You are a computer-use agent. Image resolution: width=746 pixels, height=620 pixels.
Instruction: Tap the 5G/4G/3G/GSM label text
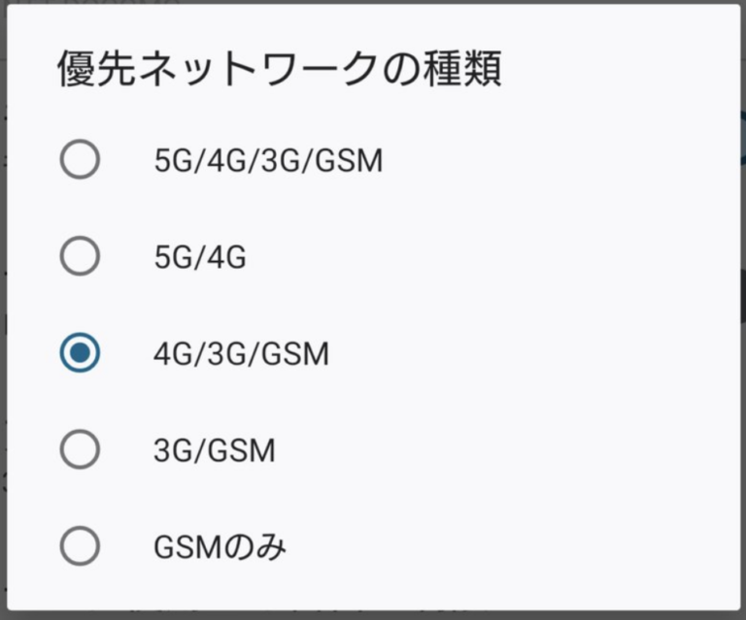pos(268,161)
